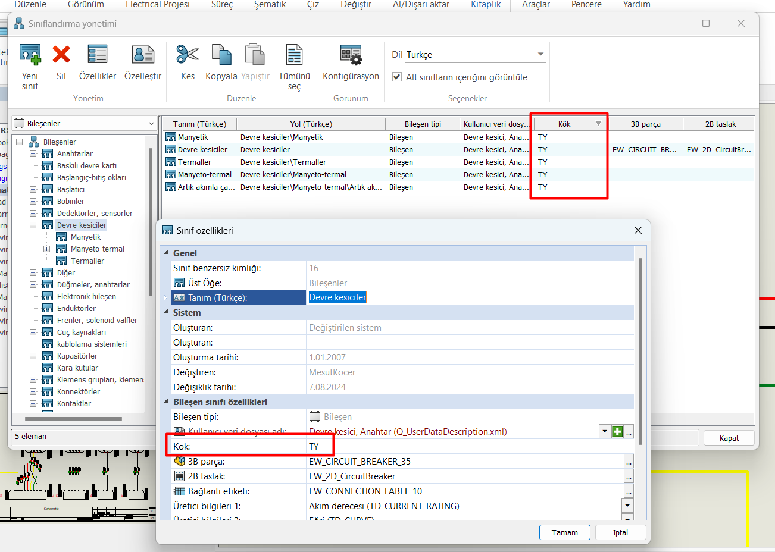Collapse the Genel section
The height and width of the screenshot is (552, 775).
(x=166, y=253)
